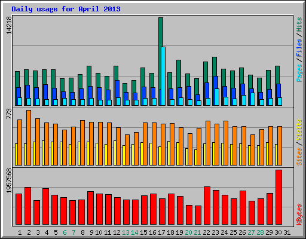Click day label 23 on x-axis

(x=215, y=232)
